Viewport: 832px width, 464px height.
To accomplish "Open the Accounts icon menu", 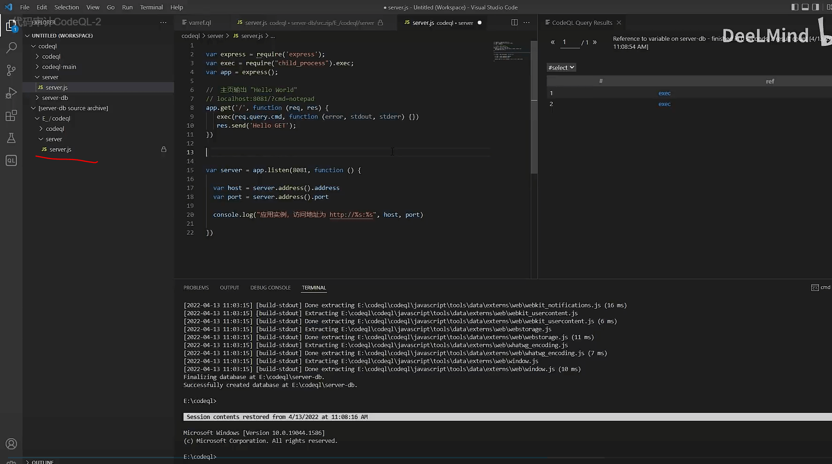I will pos(11,444).
